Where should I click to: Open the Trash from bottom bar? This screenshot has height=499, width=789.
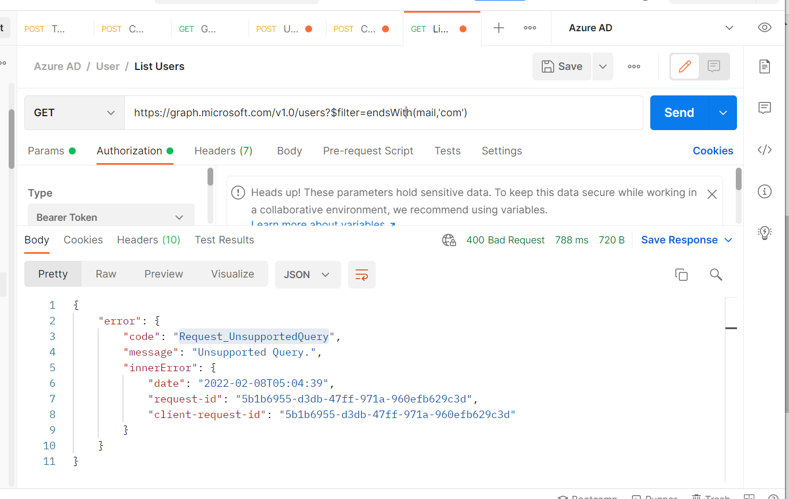[711, 496]
